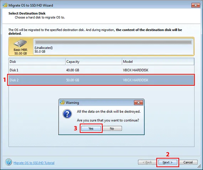Click the Cancel button
The width and height of the screenshot is (203, 170).
pyautogui.click(x=188, y=162)
